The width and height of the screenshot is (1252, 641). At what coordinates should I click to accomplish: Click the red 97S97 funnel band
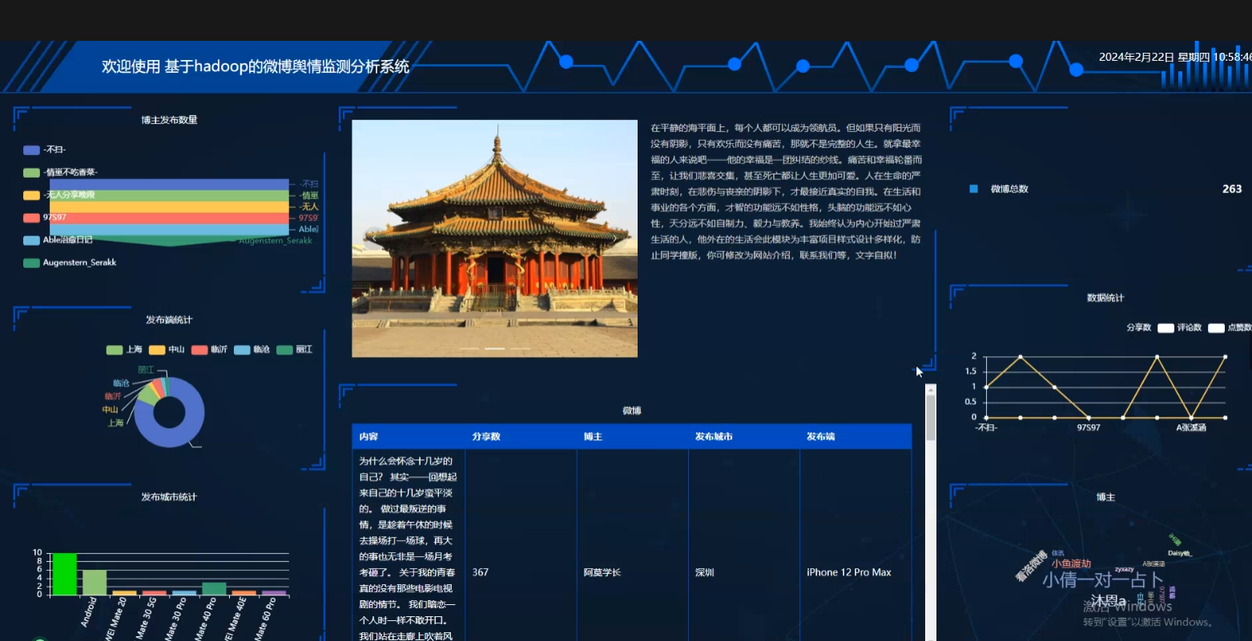coord(169,218)
